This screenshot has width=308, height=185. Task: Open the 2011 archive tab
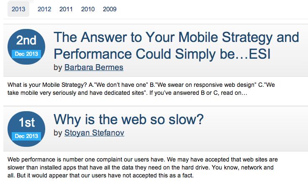coord(66,9)
